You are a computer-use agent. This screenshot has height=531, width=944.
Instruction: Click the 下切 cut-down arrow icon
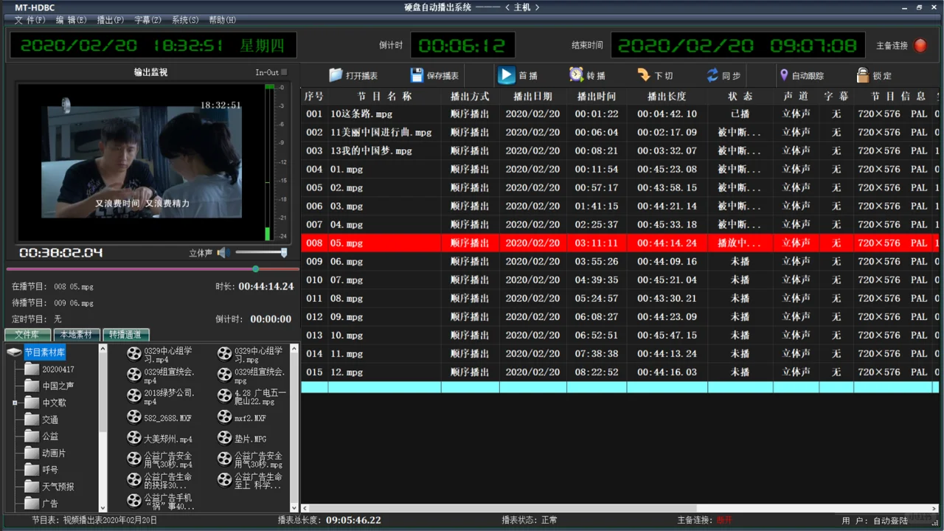pyautogui.click(x=643, y=75)
